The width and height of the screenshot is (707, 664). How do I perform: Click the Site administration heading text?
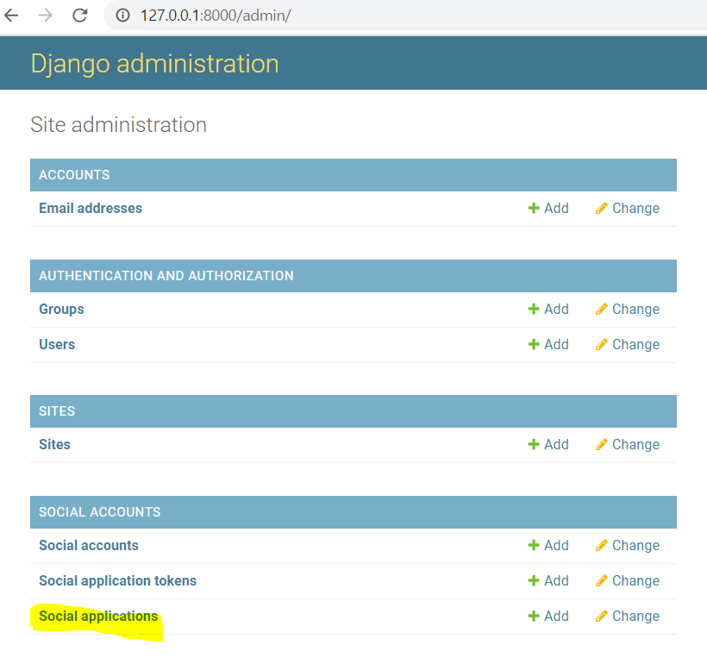[119, 125]
